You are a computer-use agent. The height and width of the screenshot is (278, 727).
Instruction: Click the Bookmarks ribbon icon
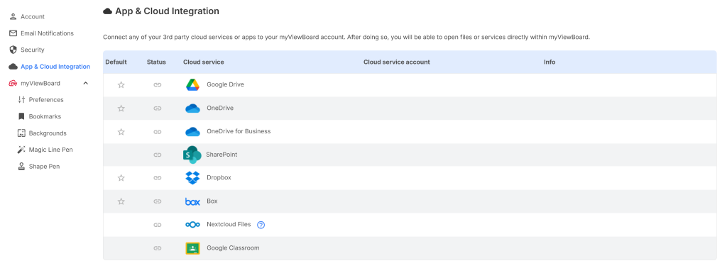[x=21, y=116]
